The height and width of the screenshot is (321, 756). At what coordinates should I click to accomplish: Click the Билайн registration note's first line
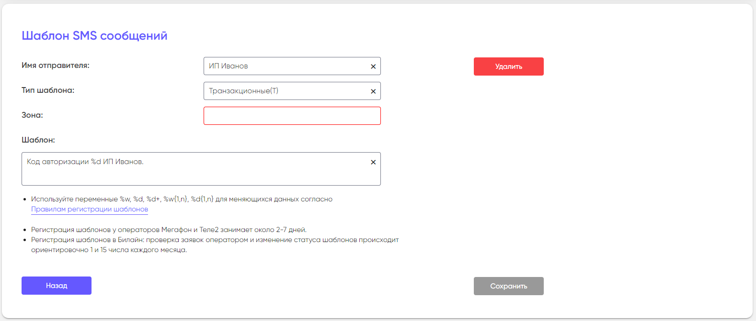tap(215, 240)
